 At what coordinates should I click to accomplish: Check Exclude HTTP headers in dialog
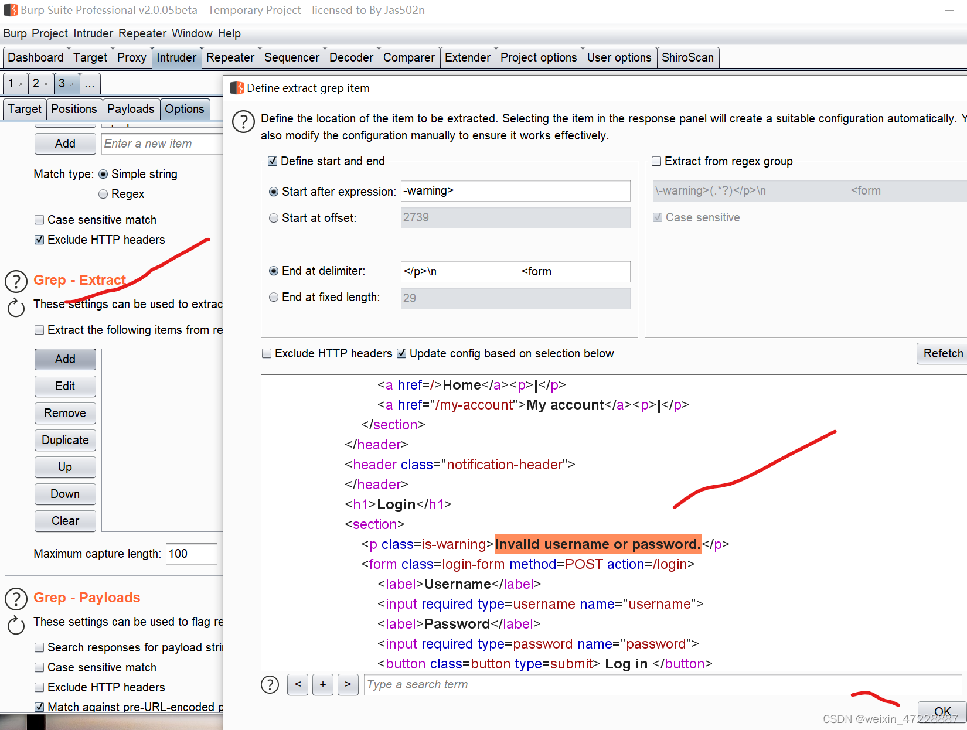pos(267,353)
